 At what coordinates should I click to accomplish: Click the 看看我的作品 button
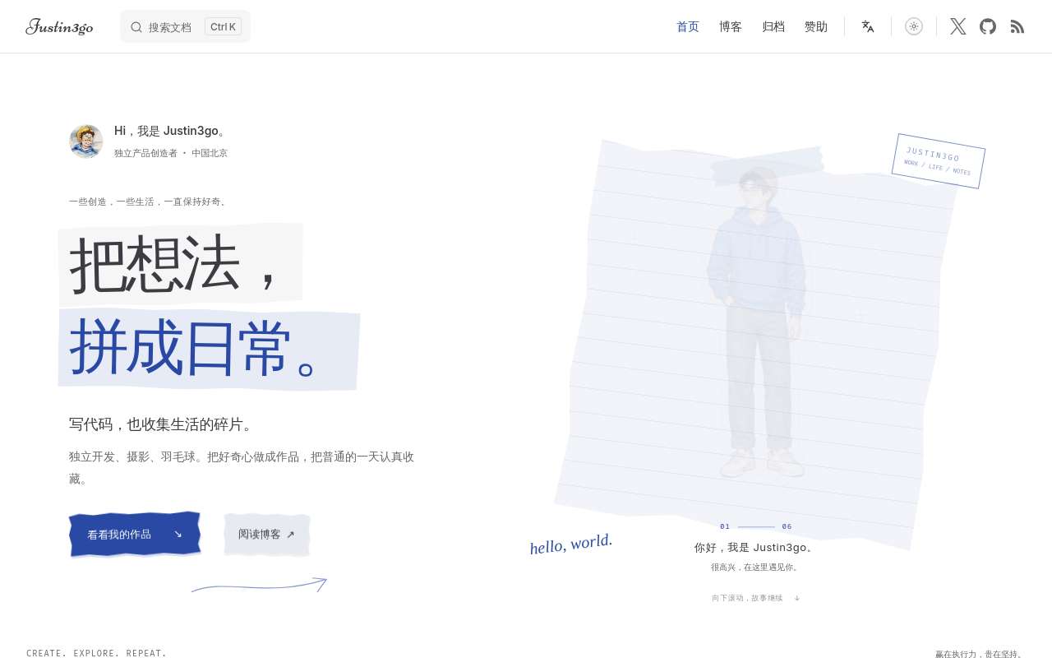[135, 534]
